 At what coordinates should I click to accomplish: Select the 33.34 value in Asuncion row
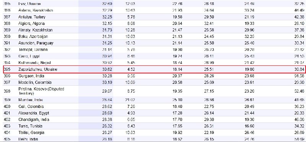(x=299, y=43)
